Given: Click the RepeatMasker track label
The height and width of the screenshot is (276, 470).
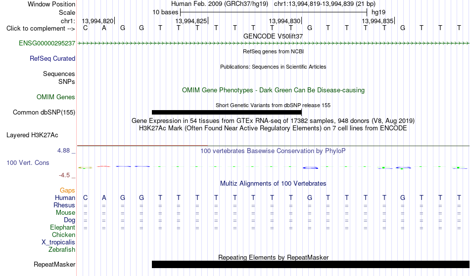Looking at the screenshot, I should pyautogui.click(x=54, y=265).
